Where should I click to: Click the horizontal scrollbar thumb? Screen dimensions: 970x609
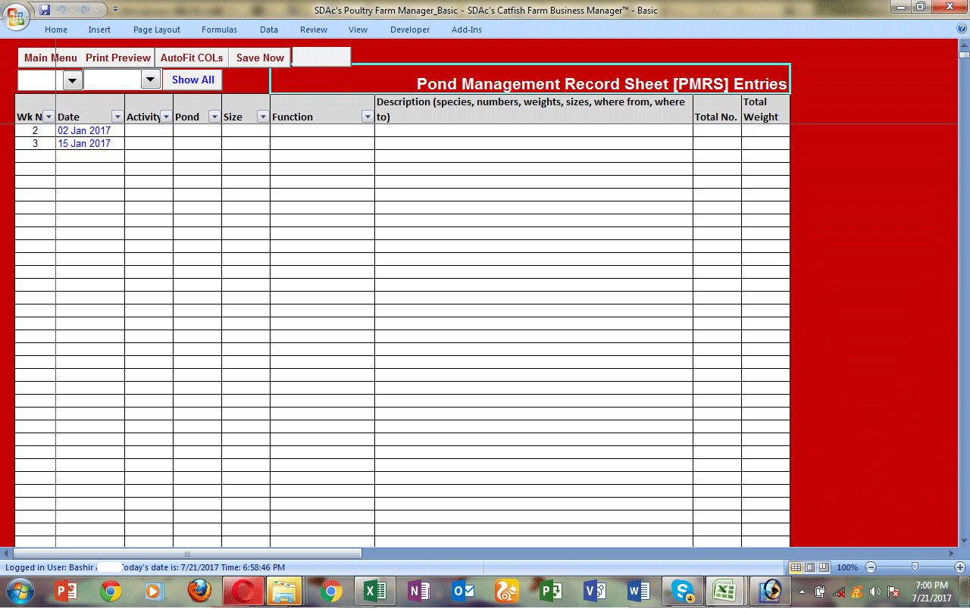(188, 554)
